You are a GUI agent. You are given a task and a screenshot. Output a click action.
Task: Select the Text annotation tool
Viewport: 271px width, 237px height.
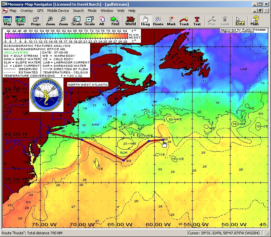click(197, 21)
